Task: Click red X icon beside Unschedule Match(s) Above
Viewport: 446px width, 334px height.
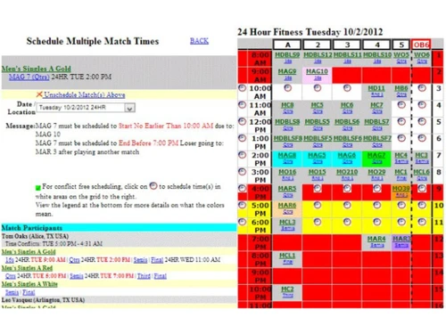Action: pos(39,94)
